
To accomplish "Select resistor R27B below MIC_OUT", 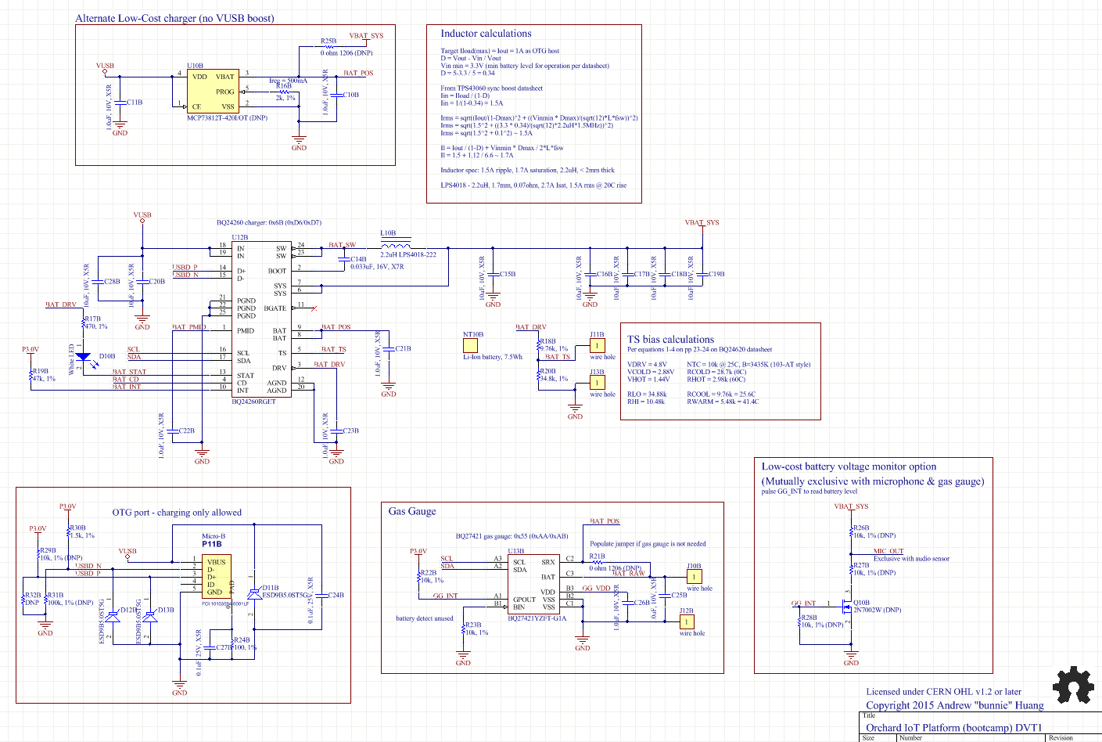I will 851,569.
